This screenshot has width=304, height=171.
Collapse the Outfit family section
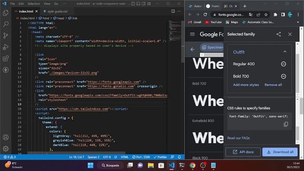(285, 52)
